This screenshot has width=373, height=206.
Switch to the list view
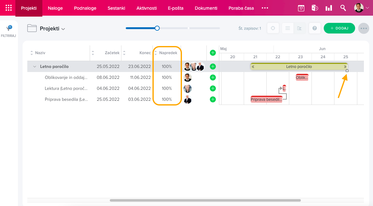click(287, 28)
